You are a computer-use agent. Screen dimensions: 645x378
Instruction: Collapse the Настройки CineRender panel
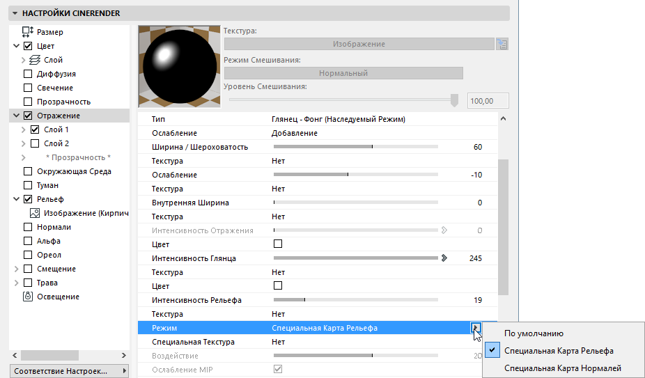15,13
